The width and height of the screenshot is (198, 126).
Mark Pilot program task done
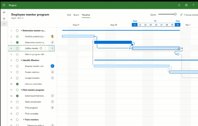[x=17, y=108]
